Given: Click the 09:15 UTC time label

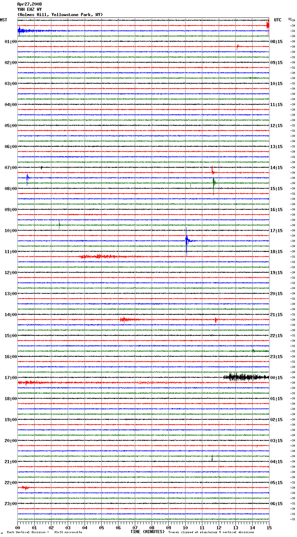Looking at the screenshot, I should click(276, 63).
